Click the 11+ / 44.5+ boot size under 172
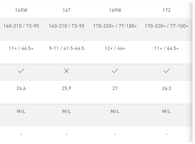Viewport: 195px width, 144px height. pos(166,49)
